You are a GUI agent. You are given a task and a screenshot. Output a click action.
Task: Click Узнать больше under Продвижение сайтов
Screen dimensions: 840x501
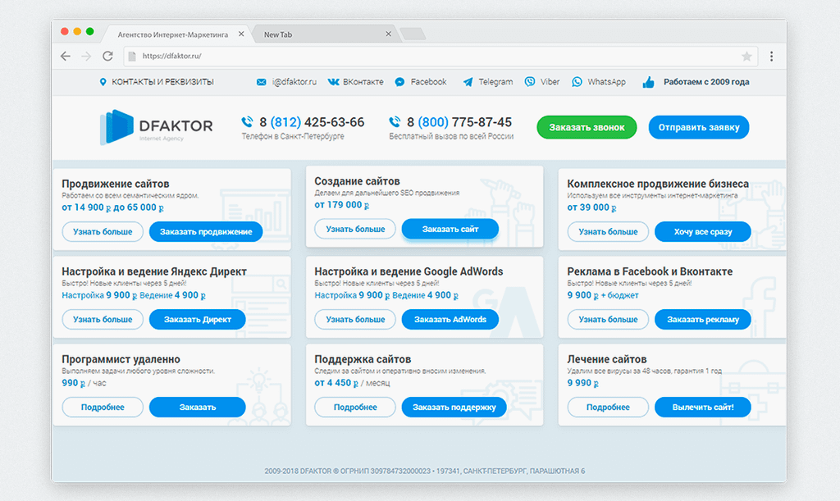[103, 232]
